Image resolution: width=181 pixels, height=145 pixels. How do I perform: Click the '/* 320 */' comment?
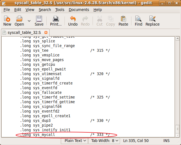(100, 74)
